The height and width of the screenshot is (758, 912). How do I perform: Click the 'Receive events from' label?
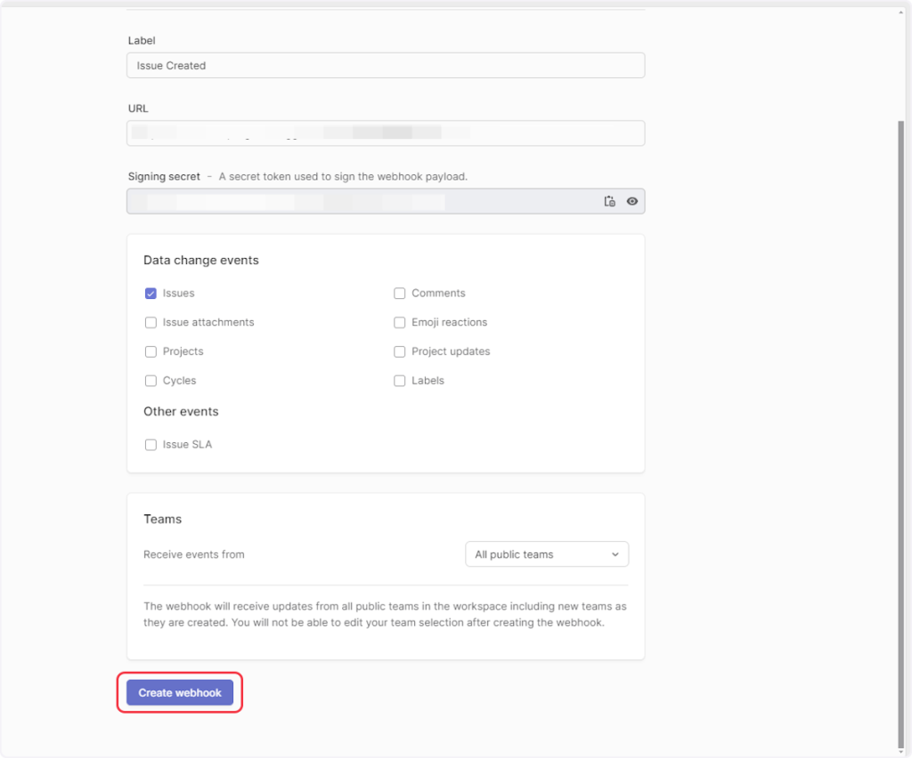click(x=193, y=554)
